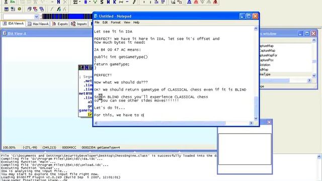Click the '(-271,-99)' coordinates status field
Screen dimensions: 322x181
coord(30,147)
